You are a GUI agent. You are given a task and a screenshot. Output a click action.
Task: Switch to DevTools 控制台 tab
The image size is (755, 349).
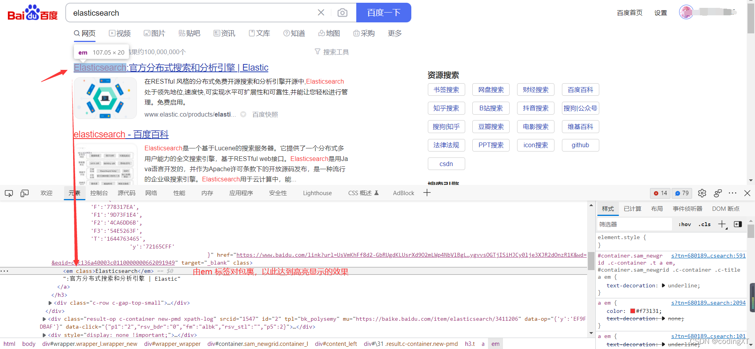tap(99, 193)
